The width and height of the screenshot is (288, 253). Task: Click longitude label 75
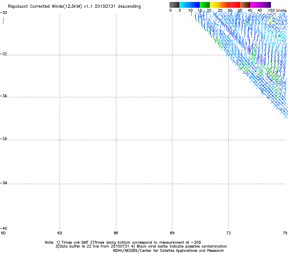285,233
